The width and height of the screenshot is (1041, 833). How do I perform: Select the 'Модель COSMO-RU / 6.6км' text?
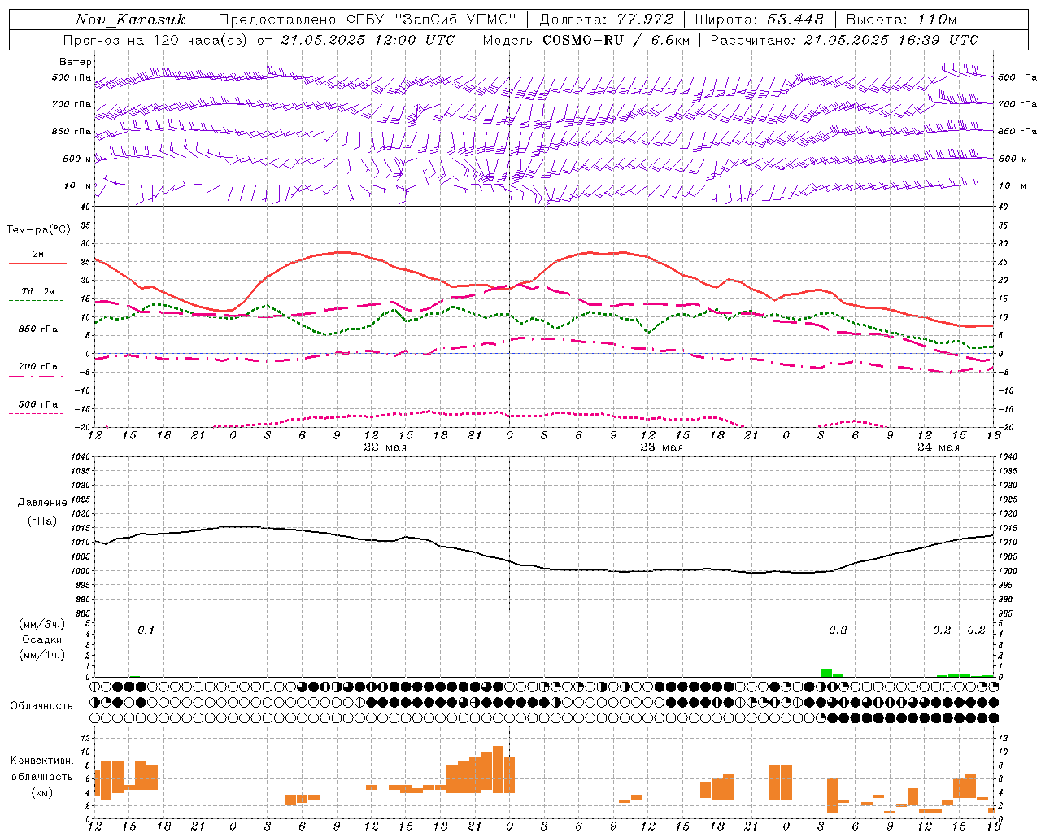586,40
